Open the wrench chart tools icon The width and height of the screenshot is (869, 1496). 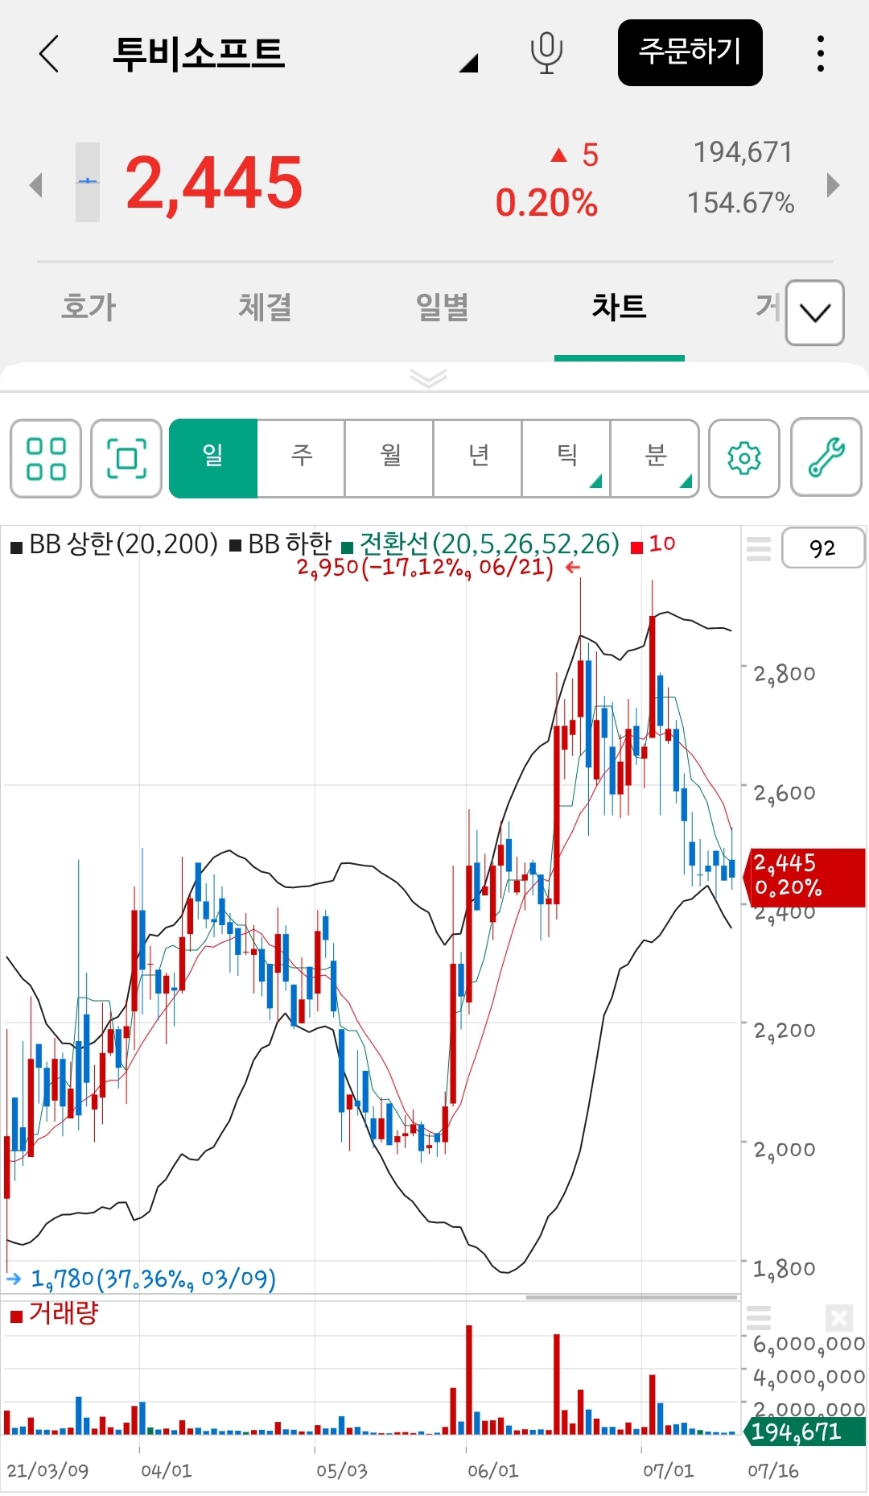point(826,457)
